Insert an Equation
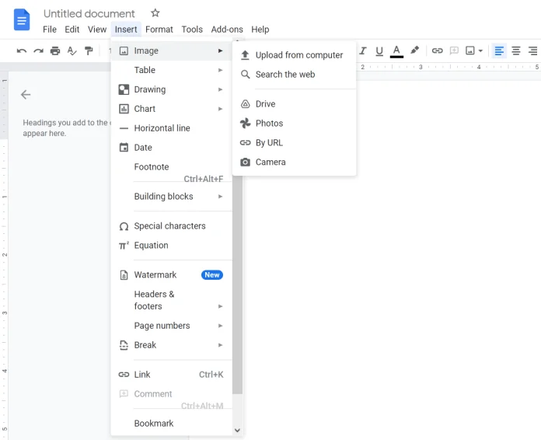This screenshot has height=440, width=541. coord(171,246)
